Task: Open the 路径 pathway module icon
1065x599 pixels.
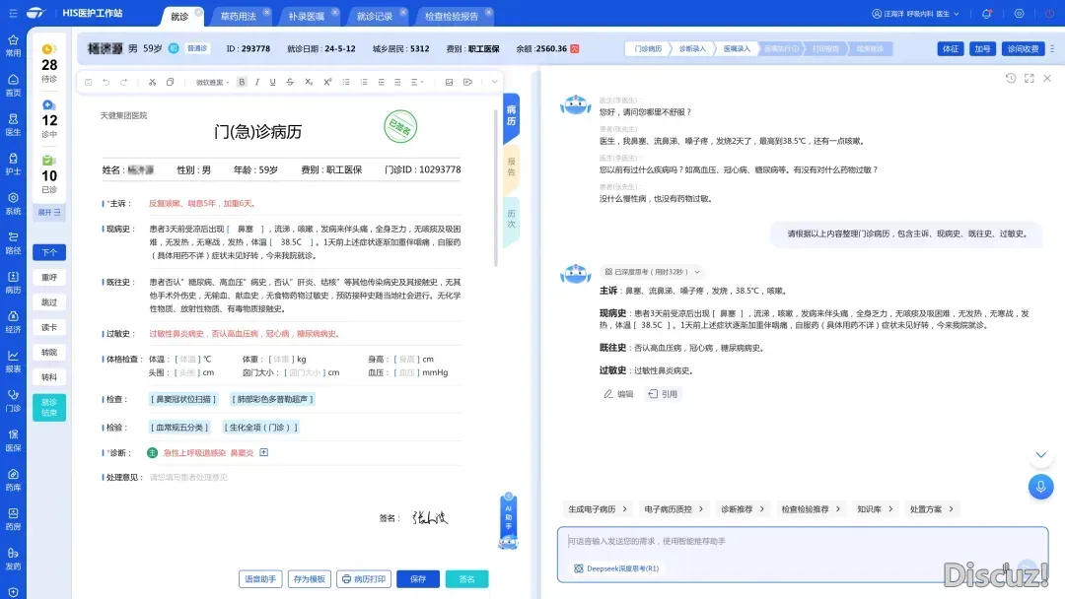Action: 13,243
